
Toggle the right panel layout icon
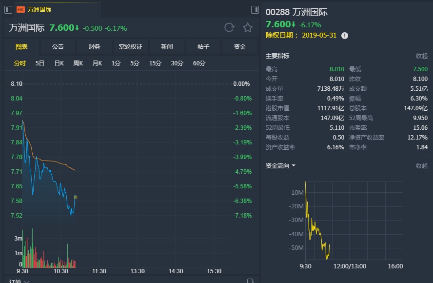(x=255, y=9)
